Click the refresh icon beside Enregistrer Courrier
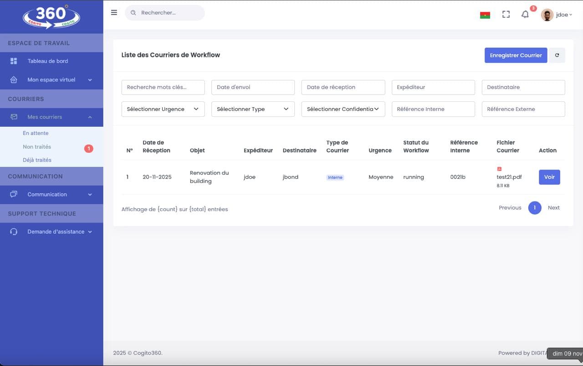This screenshot has height=366, width=583. click(x=557, y=55)
